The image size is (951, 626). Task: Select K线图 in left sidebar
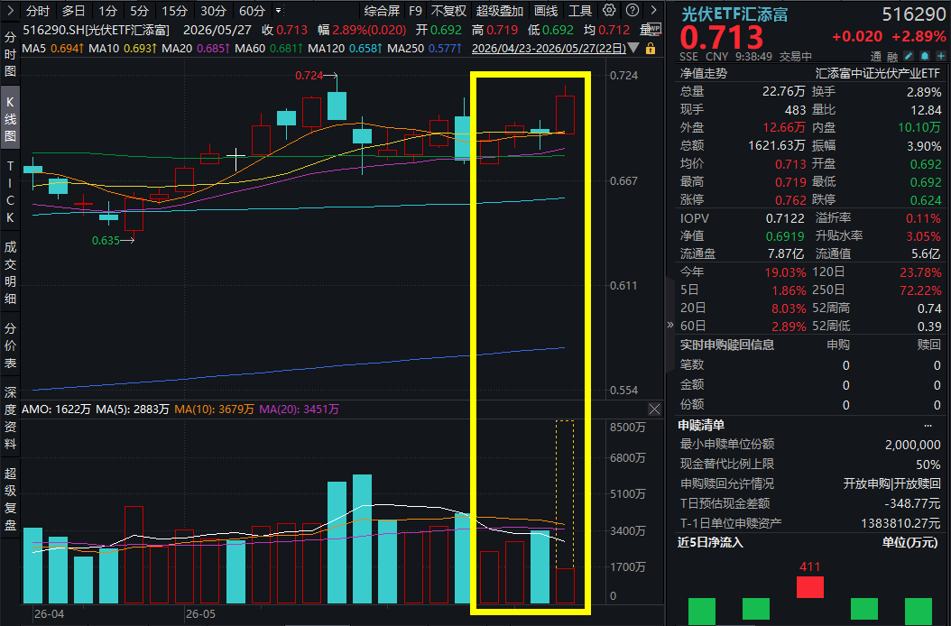(x=10, y=118)
